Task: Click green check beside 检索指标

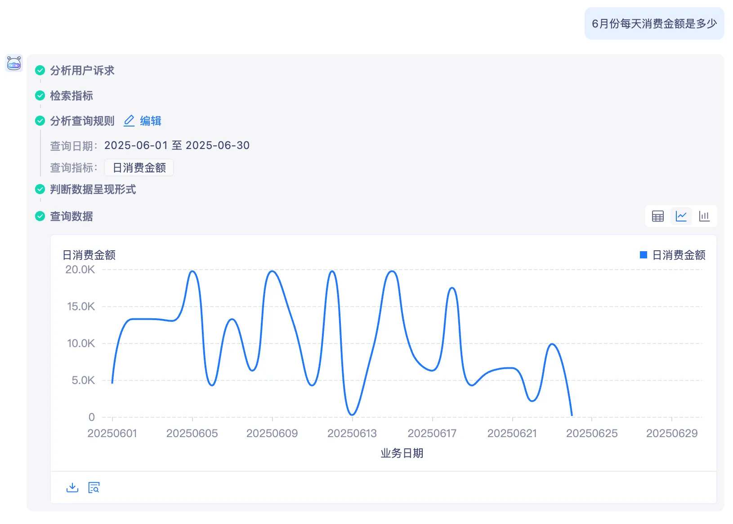Action: pos(40,95)
